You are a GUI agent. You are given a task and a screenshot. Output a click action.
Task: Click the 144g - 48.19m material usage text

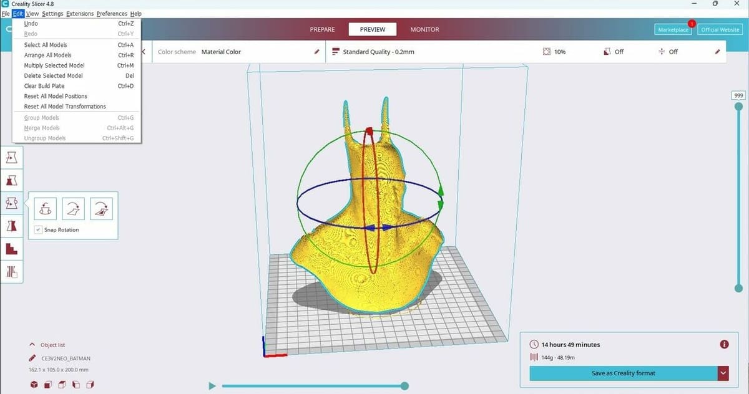tap(558, 357)
